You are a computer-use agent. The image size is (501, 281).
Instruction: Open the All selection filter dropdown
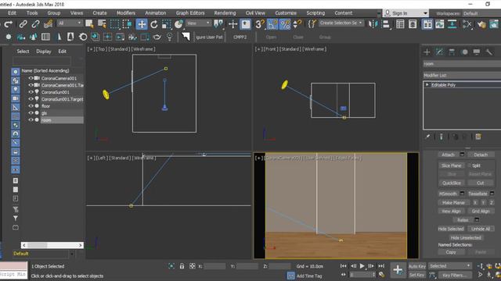pos(70,23)
